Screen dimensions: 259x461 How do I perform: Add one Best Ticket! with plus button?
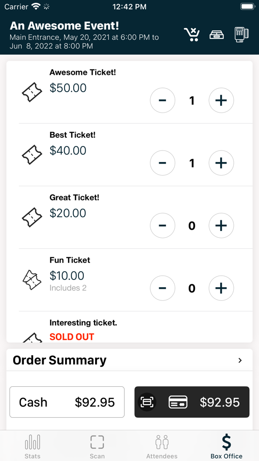pyautogui.click(x=221, y=163)
